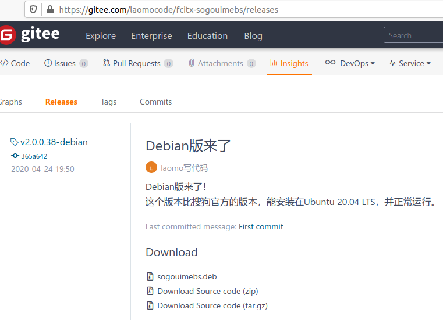Click the Attachments paperclip icon
The width and height of the screenshot is (443, 320).
click(192, 63)
